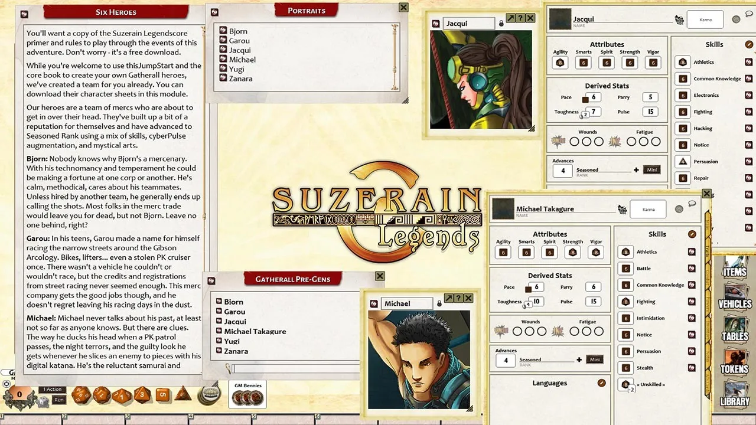Edit the Skills list on Michael Takagure's sheet
Viewport: 756px width, 425px height.
(692, 234)
